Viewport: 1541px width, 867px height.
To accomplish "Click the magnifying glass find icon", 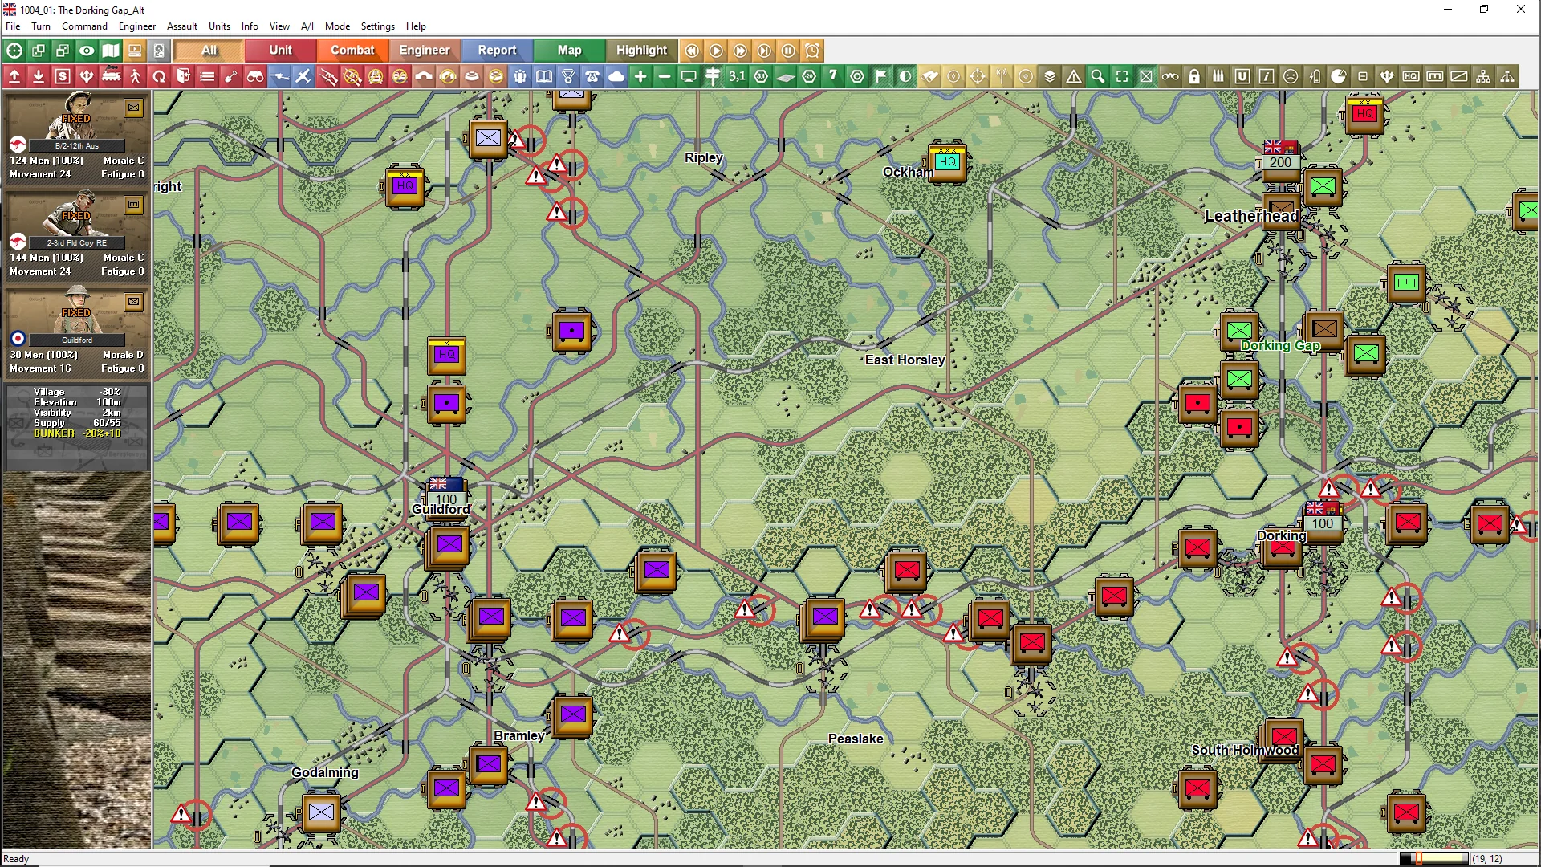I will click(x=1098, y=76).
